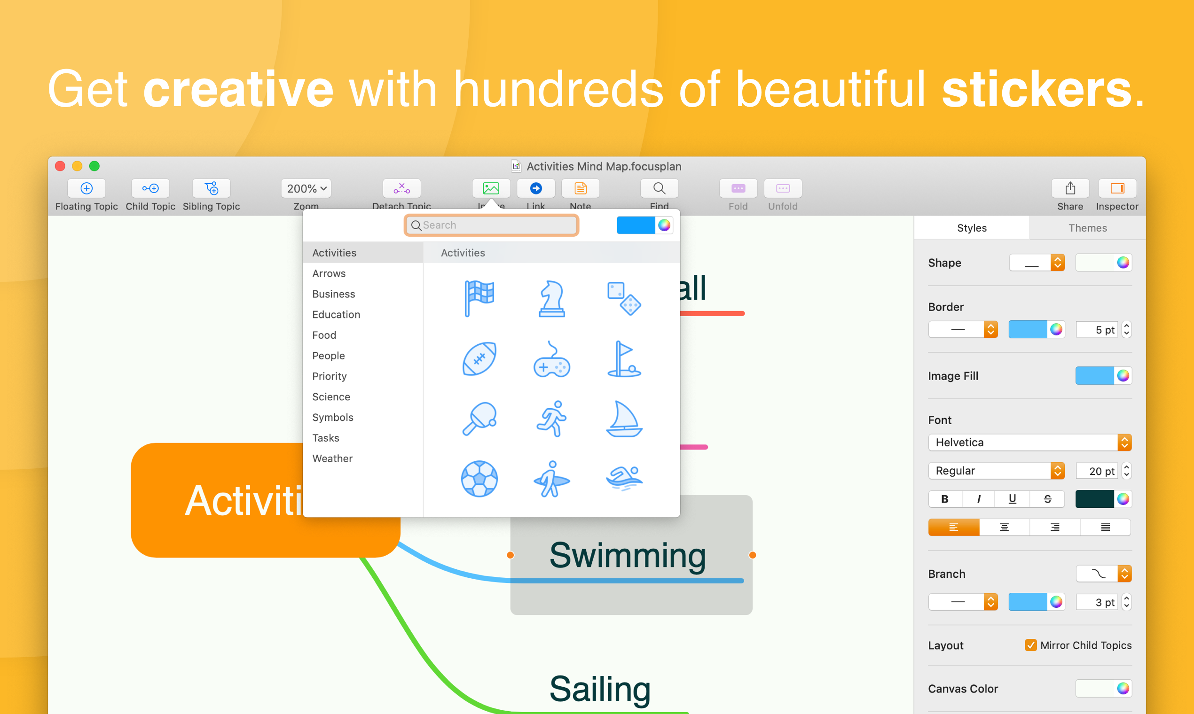Pick the American football sticker
The image size is (1194, 714).
pyautogui.click(x=479, y=359)
